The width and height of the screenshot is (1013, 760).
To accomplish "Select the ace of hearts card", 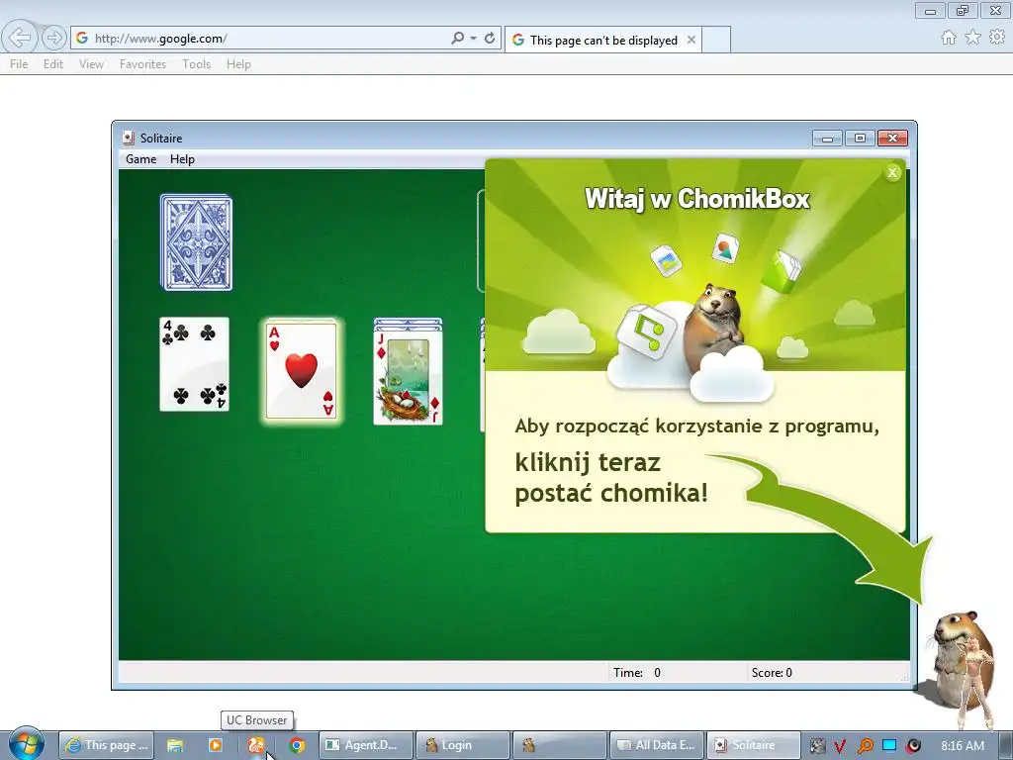I will pos(301,371).
